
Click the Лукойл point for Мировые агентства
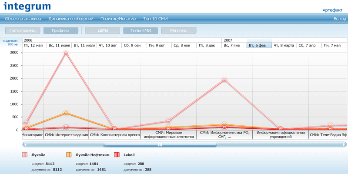(x=168, y=121)
